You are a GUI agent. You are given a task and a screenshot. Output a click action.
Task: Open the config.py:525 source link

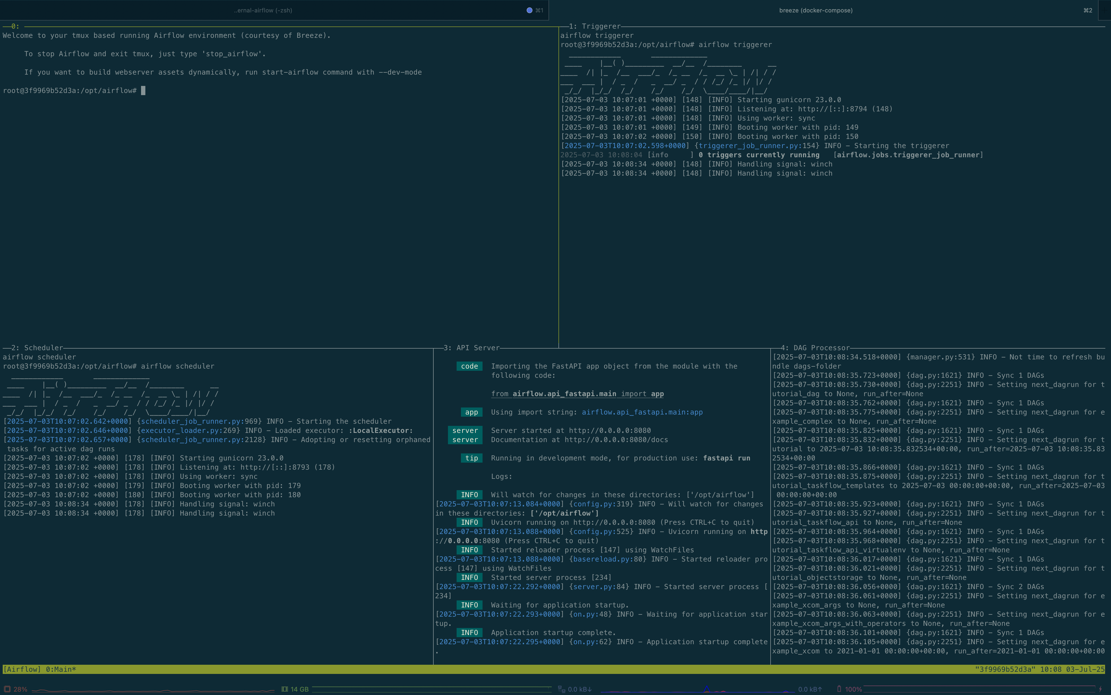tap(601, 531)
